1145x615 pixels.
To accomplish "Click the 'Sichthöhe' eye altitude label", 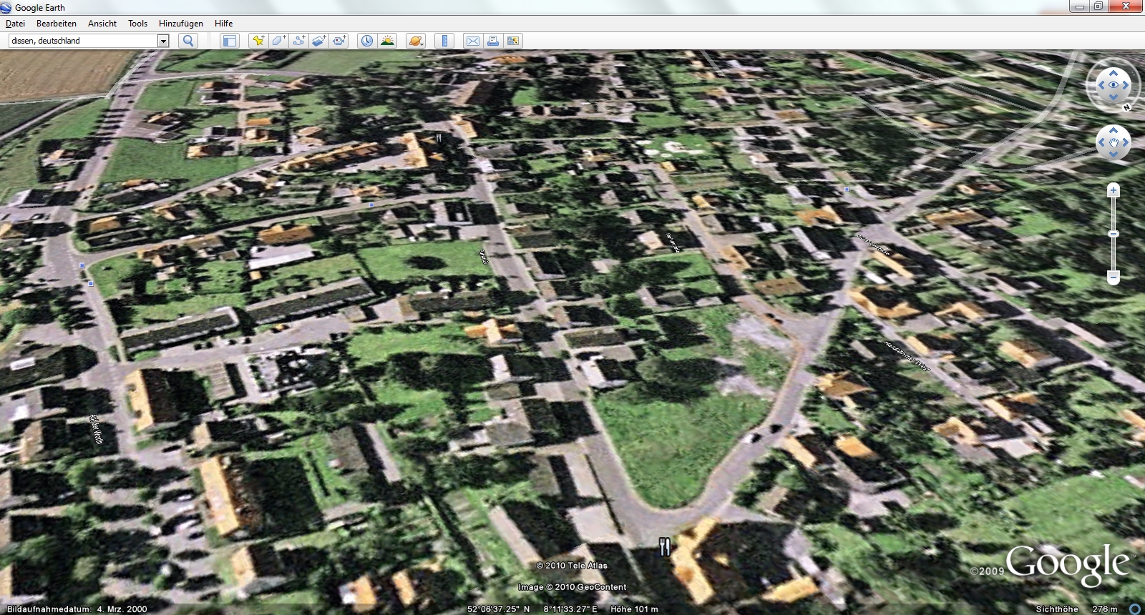I will [x=1057, y=609].
